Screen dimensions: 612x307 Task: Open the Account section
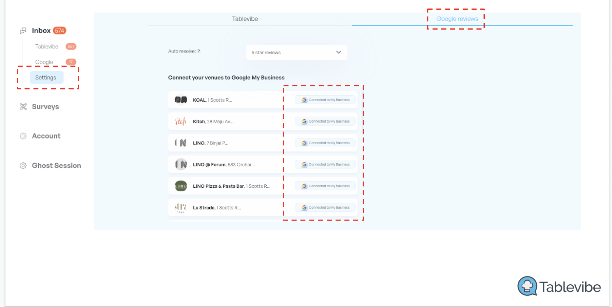pyautogui.click(x=46, y=136)
